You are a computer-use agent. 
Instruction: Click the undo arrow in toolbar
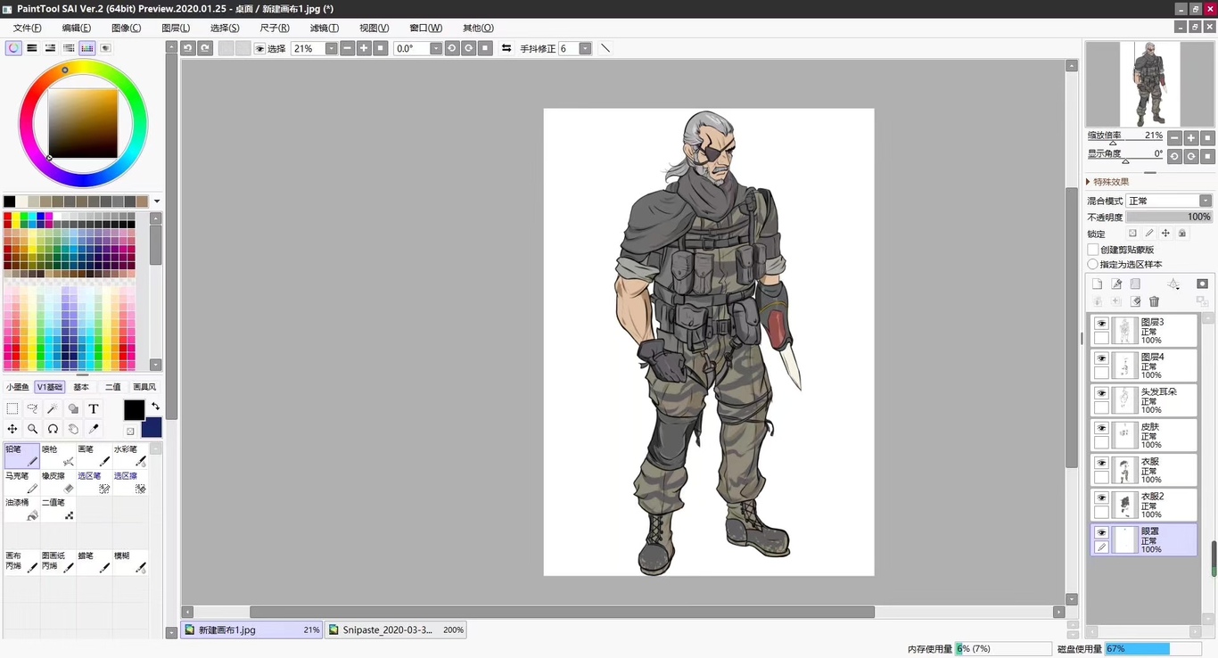point(188,48)
